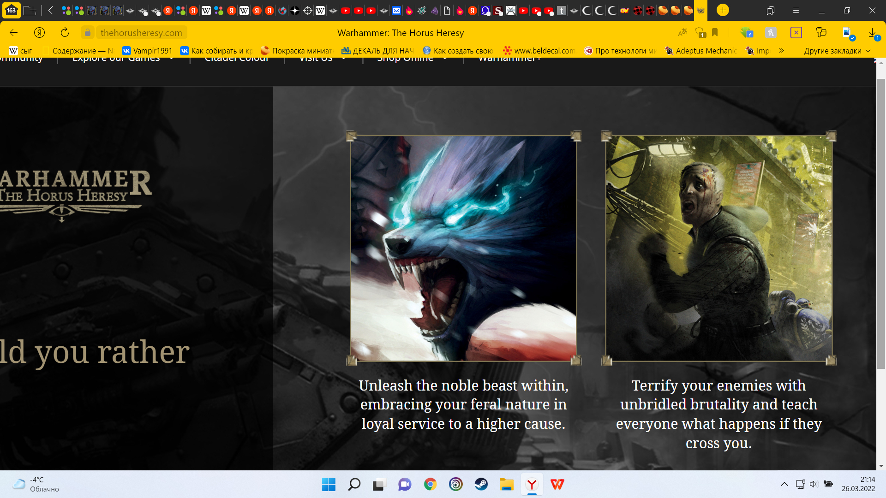Open the page translate icon
Image resolution: width=886 pixels, height=498 pixels.
click(682, 32)
